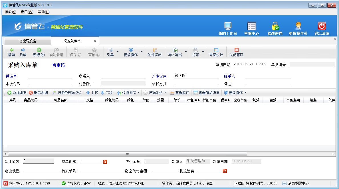Click scrollbar left arrow of grid
The width and height of the screenshot is (339, 189).
5,154
